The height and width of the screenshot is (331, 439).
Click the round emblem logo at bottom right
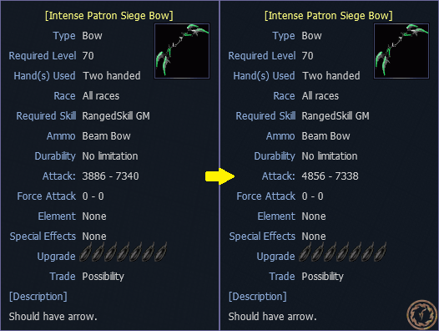[x=421, y=314]
